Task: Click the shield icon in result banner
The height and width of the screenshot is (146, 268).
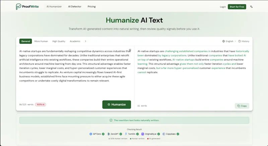Action: 111,120
